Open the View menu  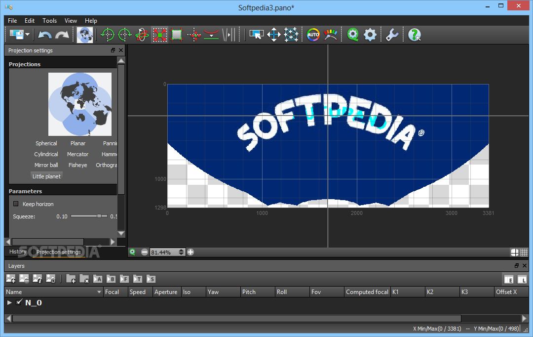click(71, 20)
